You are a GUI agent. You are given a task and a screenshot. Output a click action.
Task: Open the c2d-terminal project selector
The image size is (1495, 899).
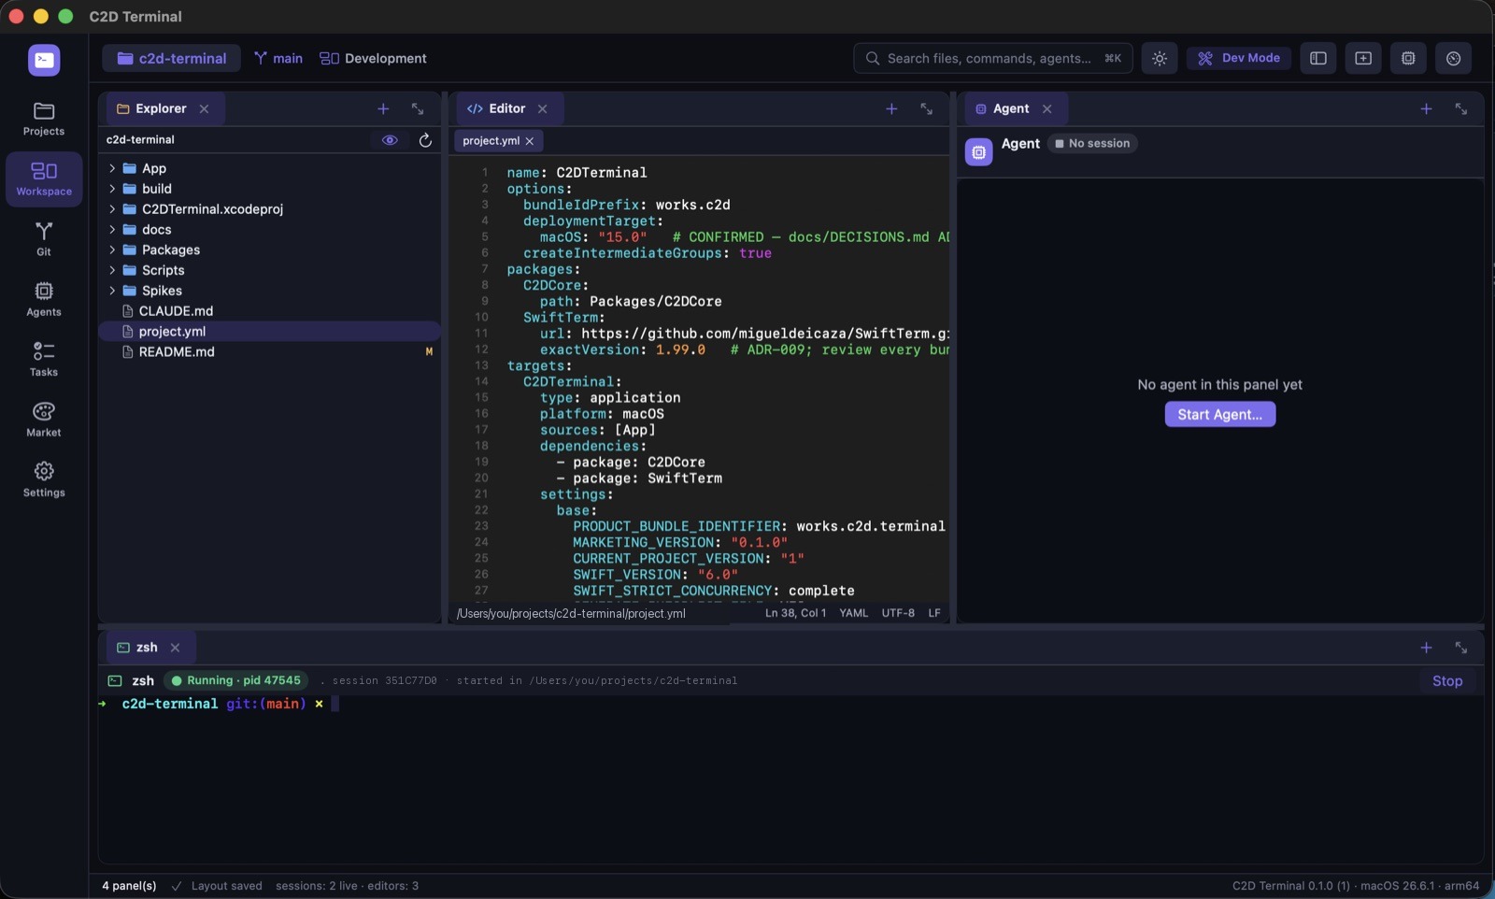point(172,58)
